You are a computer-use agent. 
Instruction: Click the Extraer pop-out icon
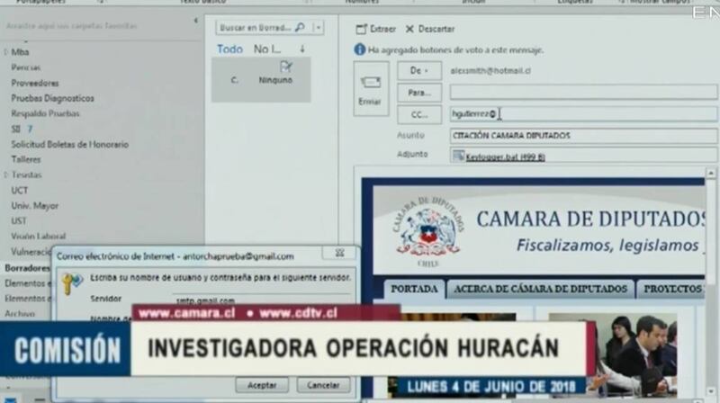coord(361,30)
